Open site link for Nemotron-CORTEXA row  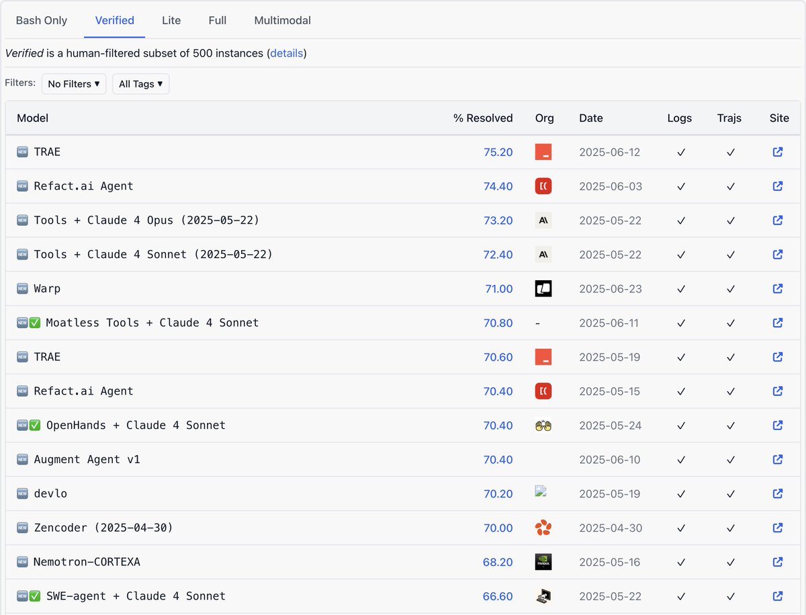(x=778, y=562)
